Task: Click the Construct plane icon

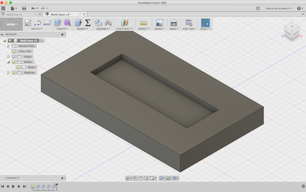Action: coord(124,23)
